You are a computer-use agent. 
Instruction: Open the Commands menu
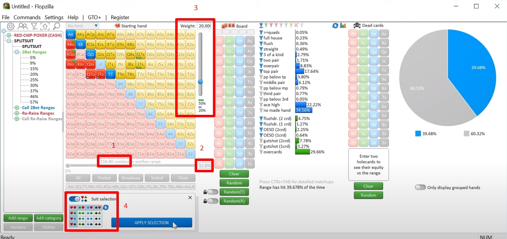[27, 17]
